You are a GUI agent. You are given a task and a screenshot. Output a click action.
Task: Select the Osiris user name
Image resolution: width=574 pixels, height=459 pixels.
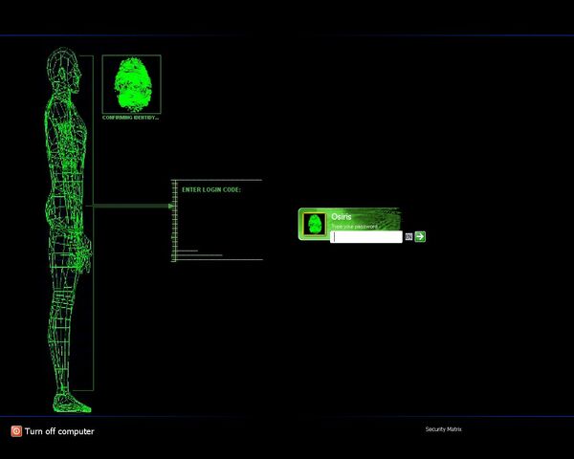click(342, 217)
